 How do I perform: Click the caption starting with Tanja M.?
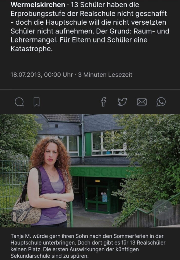click(x=88, y=246)
